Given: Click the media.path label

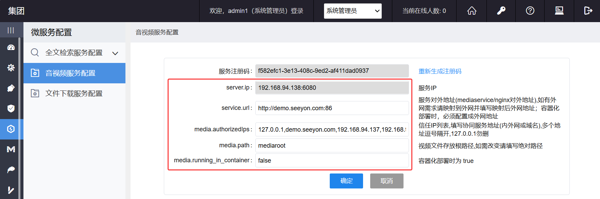Looking at the screenshot, I should pos(236,145).
